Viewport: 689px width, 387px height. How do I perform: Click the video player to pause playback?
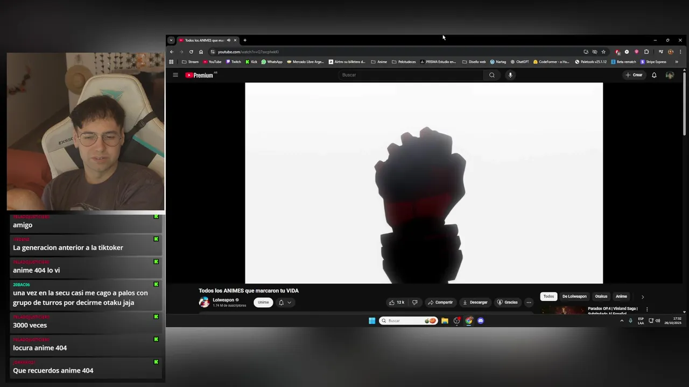(424, 183)
